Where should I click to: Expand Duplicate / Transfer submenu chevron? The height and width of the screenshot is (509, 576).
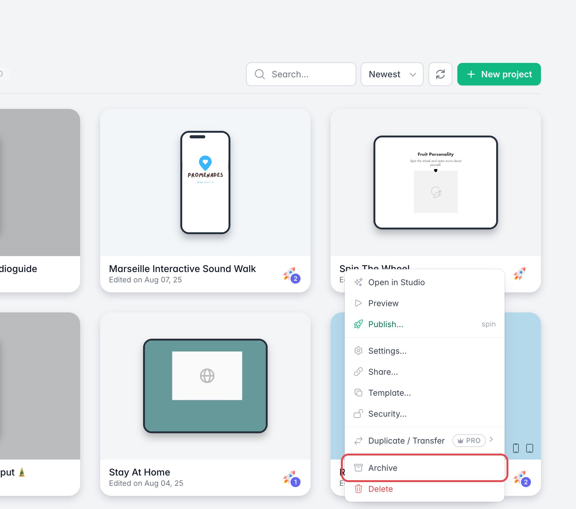(491, 439)
